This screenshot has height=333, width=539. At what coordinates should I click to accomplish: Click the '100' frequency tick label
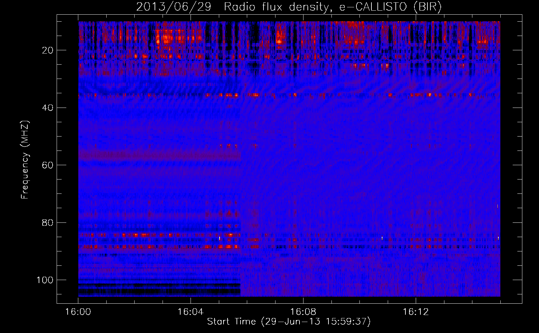(x=45, y=280)
